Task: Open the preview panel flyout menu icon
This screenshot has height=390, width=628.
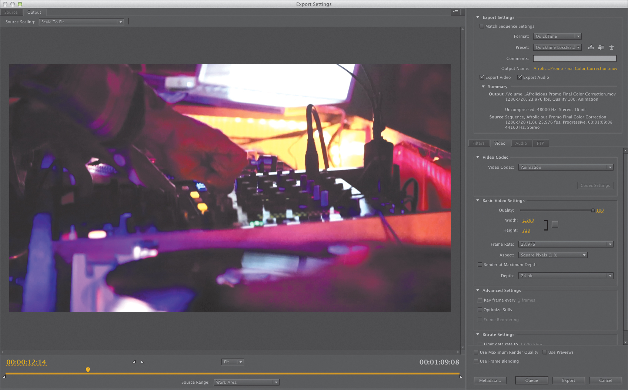Action: (455, 12)
